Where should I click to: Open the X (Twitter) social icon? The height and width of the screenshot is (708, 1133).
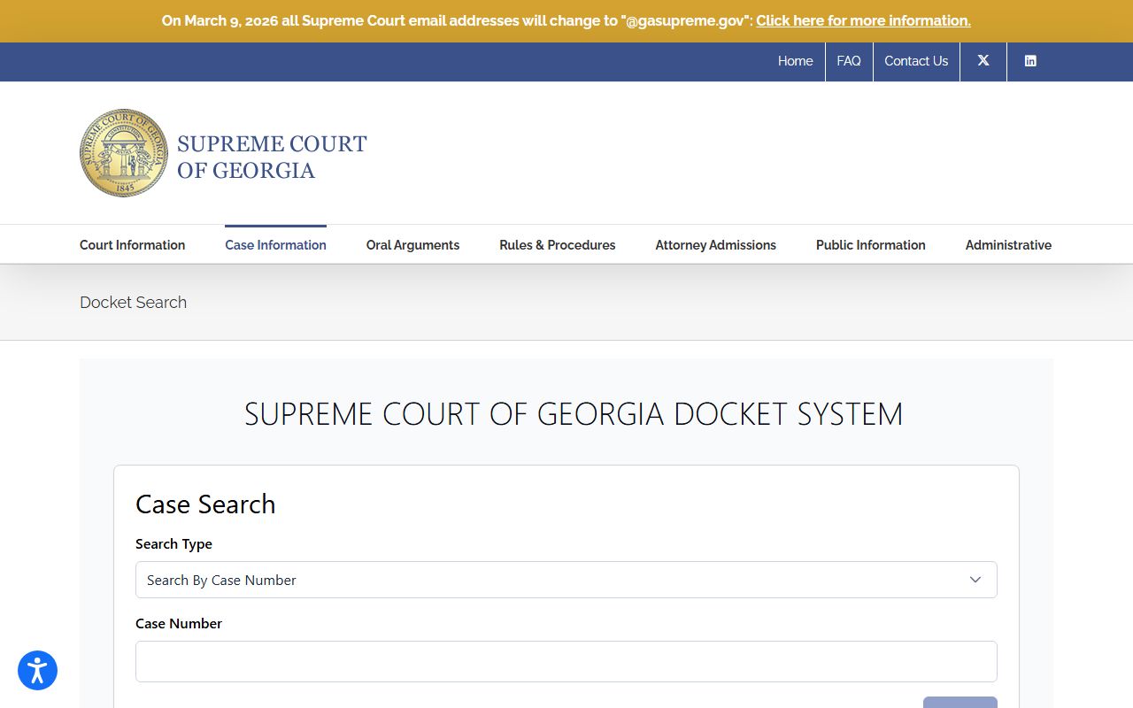[x=983, y=61]
